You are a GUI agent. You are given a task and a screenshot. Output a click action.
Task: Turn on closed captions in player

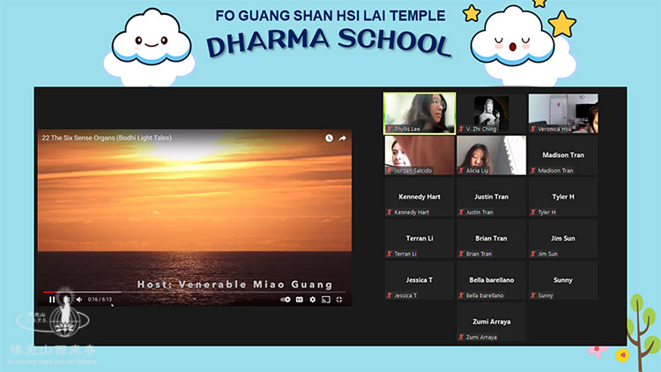coord(300,300)
